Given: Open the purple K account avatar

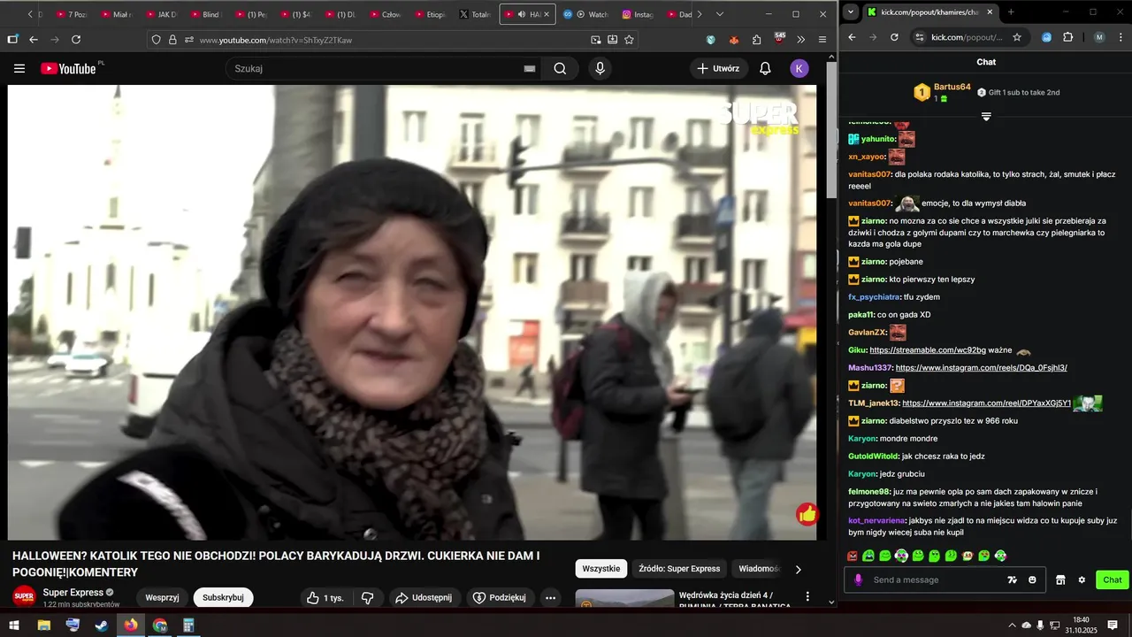Looking at the screenshot, I should click(x=799, y=68).
